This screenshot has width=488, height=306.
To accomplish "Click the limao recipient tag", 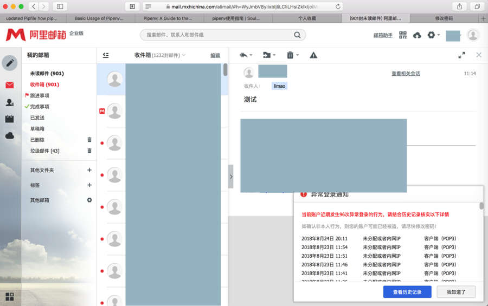I will [x=279, y=86].
